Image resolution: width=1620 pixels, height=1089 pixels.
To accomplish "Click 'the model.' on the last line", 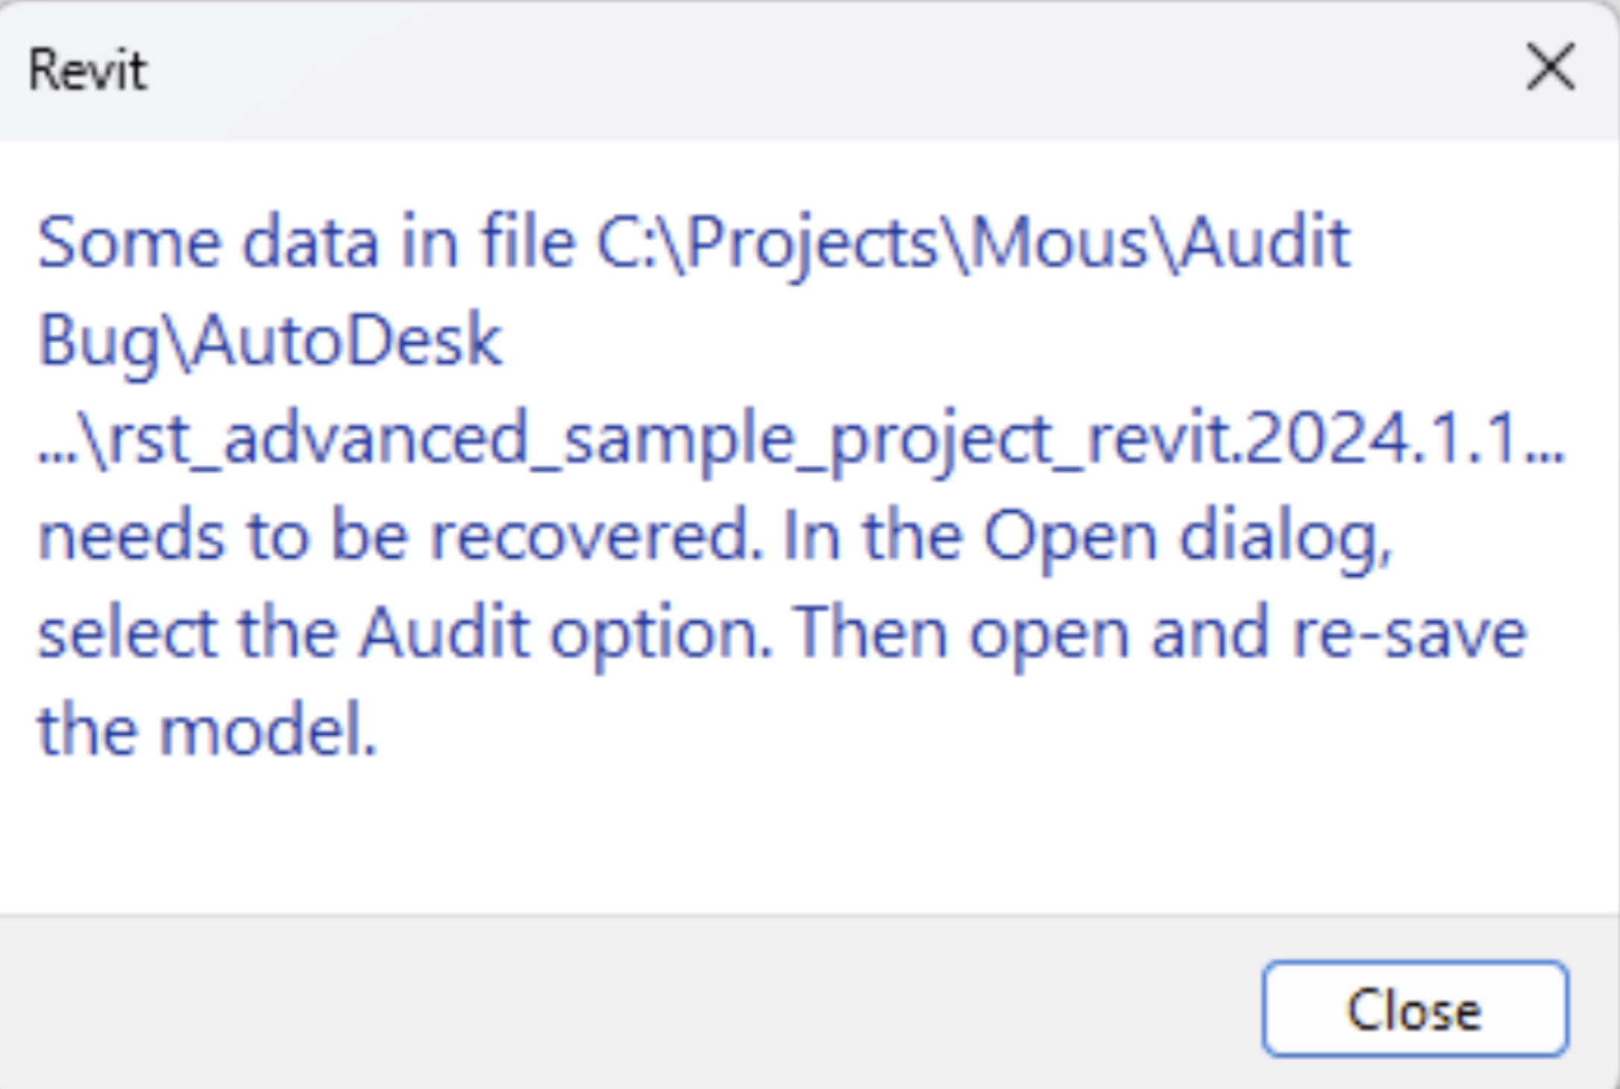I will (207, 731).
